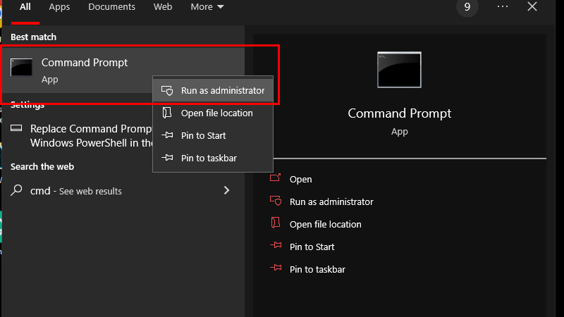Click the red file location icon in preview pane
The image size is (564, 317).
276,223
